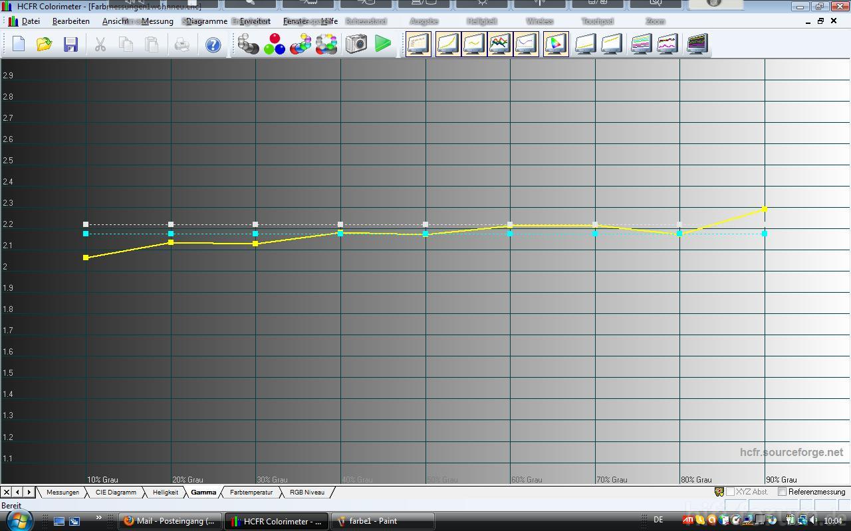The width and height of the screenshot is (851, 531).
Task: Switch to the Farbtemperatur tab
Action: tap(251, 493)
